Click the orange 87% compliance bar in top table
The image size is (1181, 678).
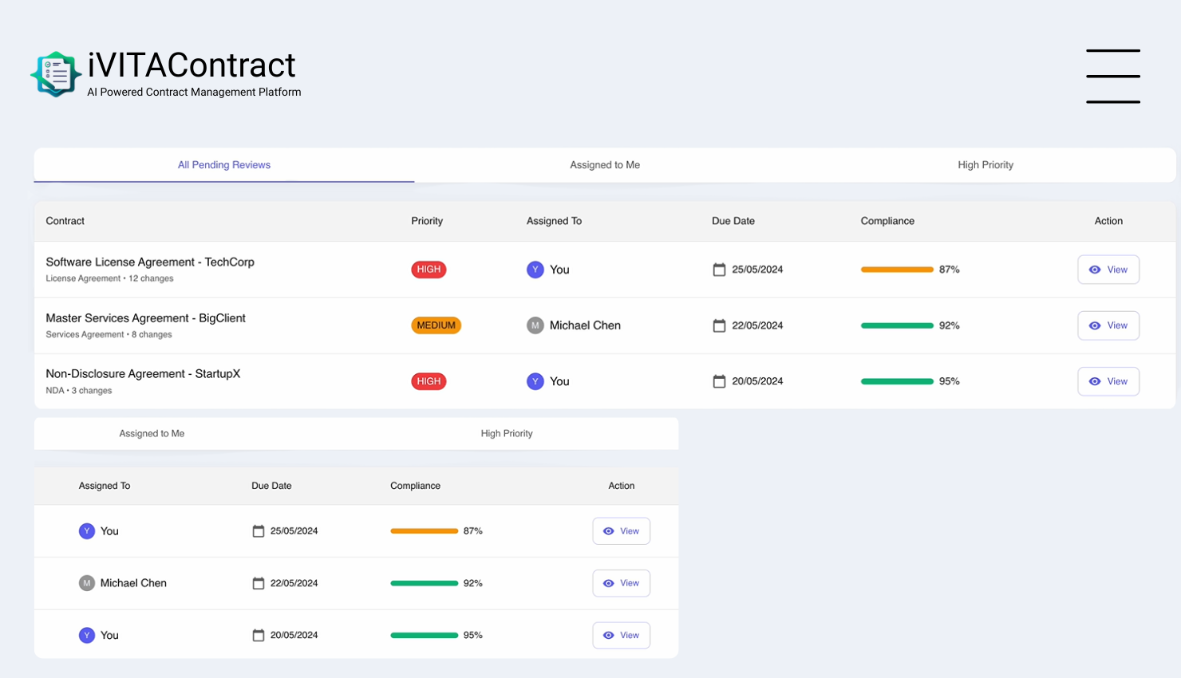click(x=896, y=270)
